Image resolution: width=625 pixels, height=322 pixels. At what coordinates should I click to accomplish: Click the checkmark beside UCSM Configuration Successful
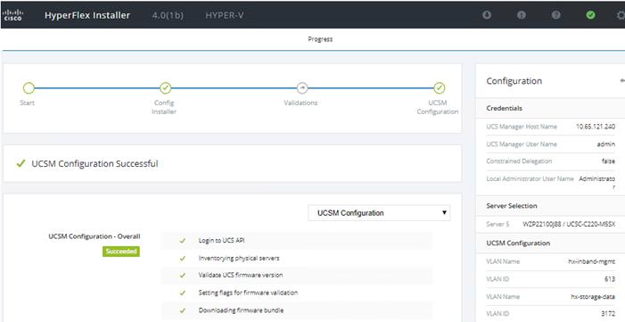click(21, 163)
